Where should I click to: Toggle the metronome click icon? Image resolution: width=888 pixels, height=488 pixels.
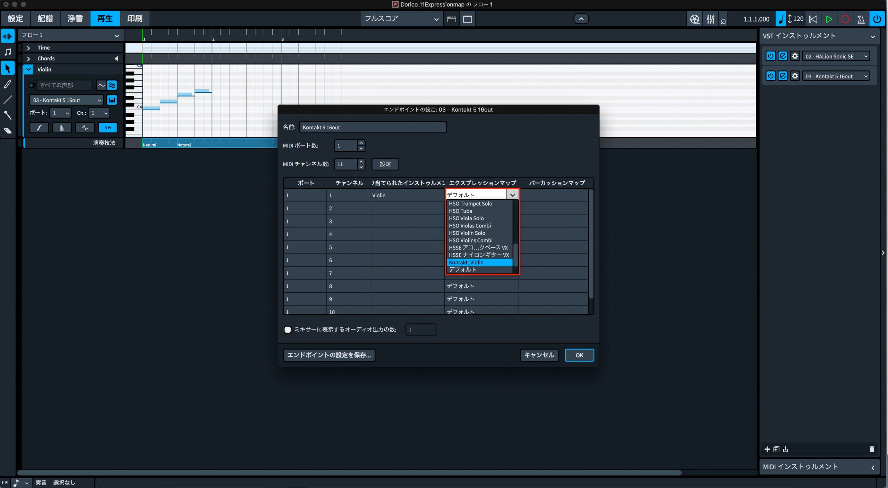861,19
